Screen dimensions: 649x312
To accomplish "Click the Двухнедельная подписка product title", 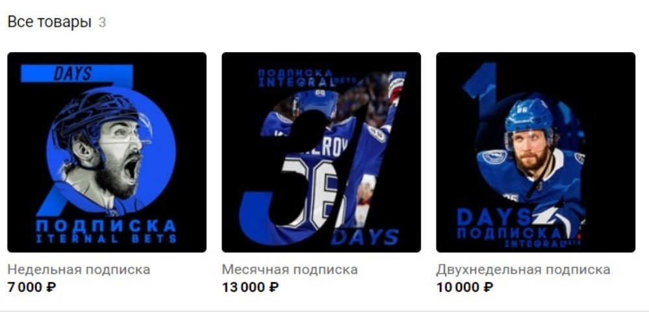I will (523, 270).
